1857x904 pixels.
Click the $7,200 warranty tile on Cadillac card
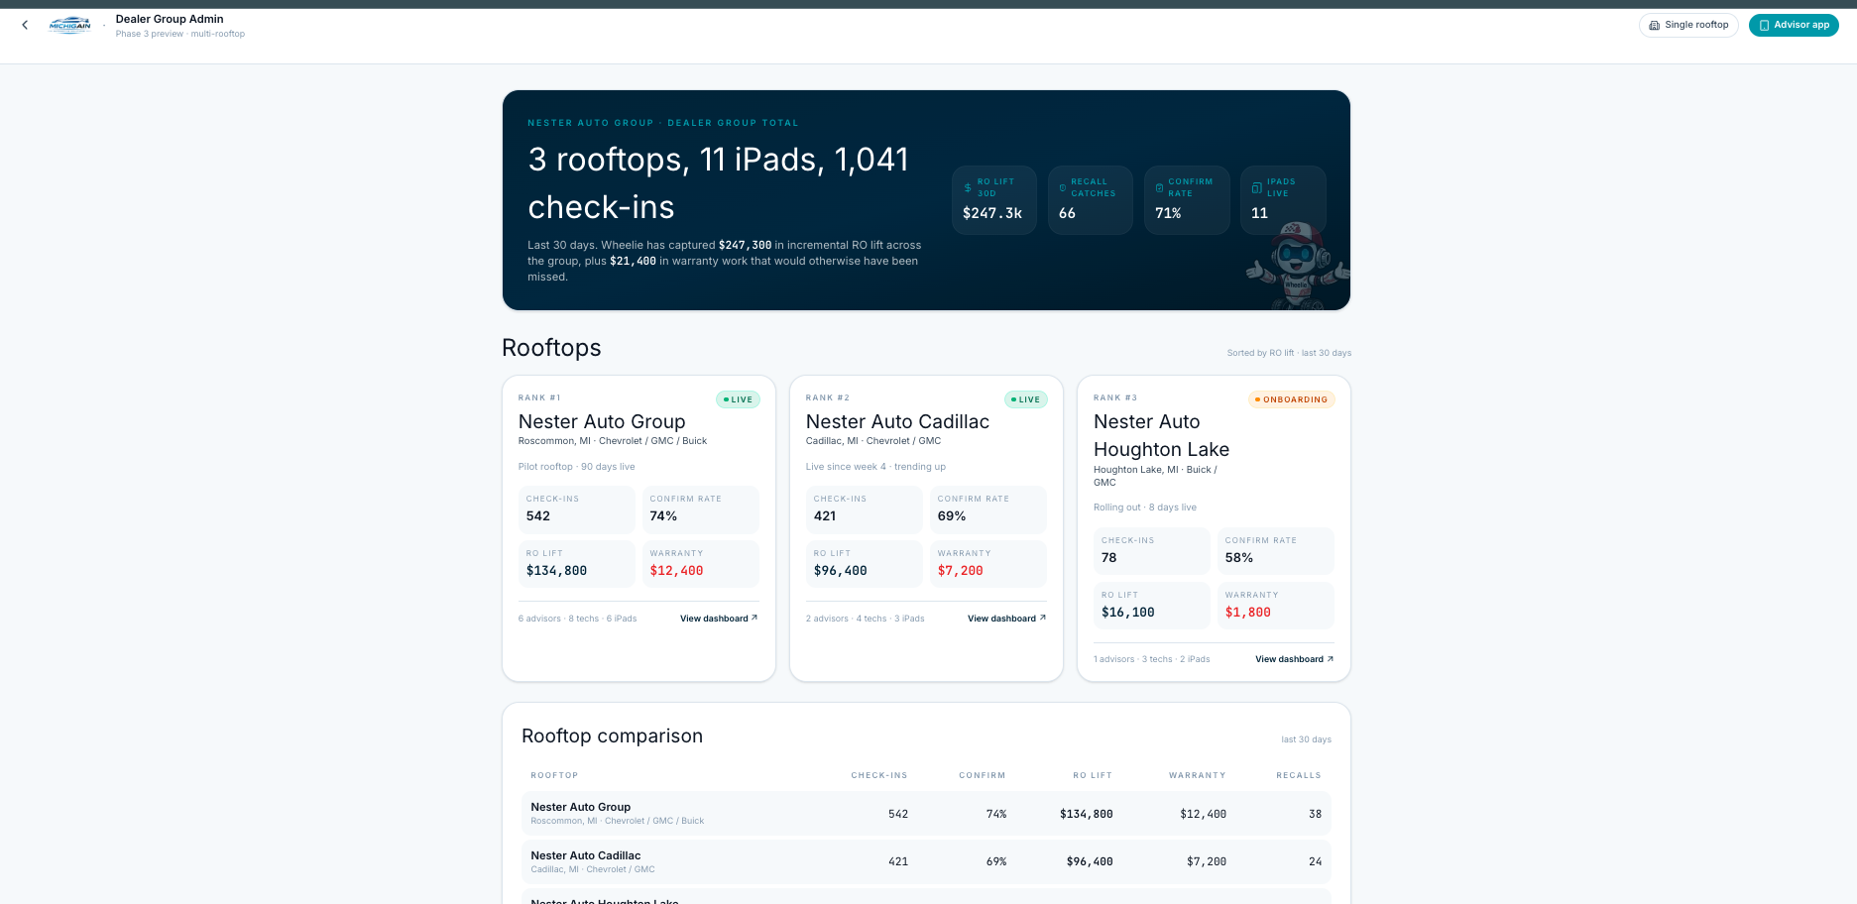[x=988, y=564]
